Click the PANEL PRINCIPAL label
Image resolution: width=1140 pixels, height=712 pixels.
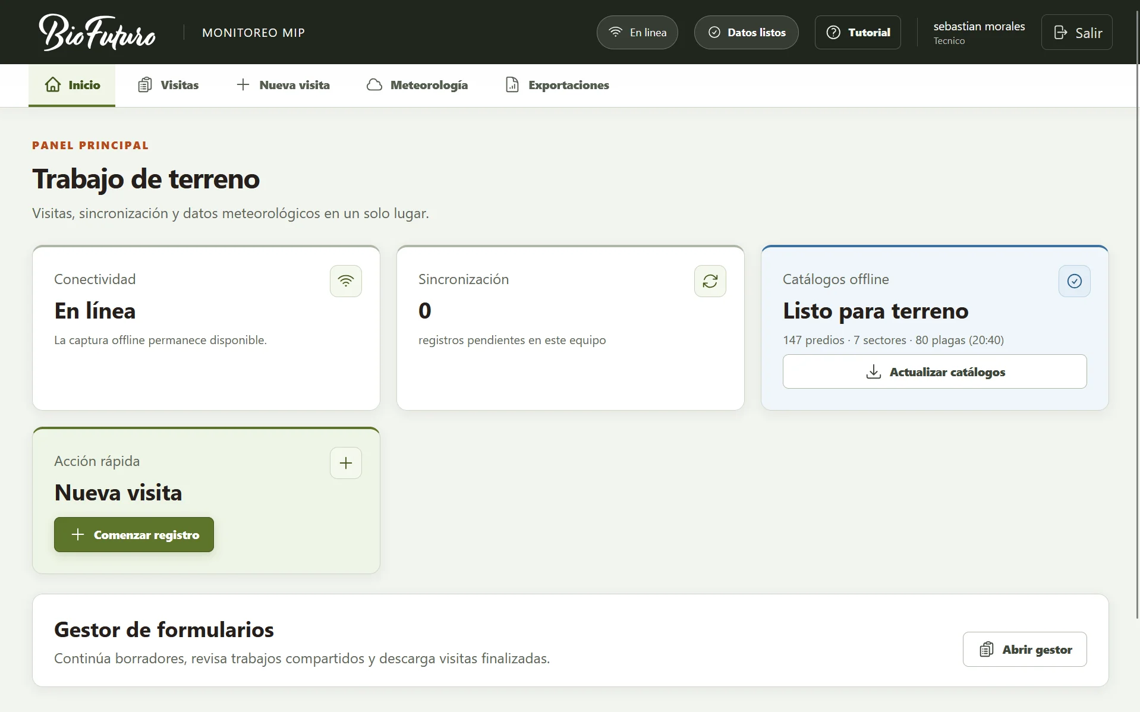click(x=90, y=146)
